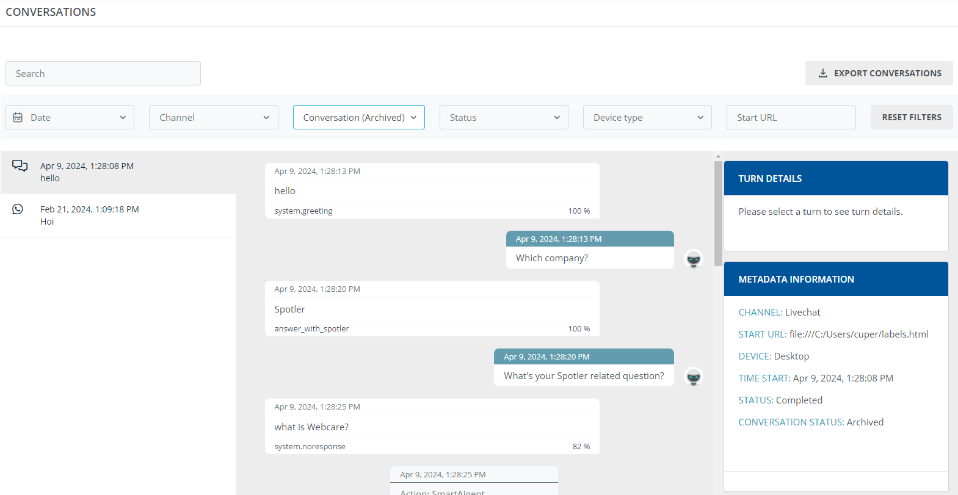958x495 pixels.
Task: Click the Turn Details panel header
Action: coord(836,178)
